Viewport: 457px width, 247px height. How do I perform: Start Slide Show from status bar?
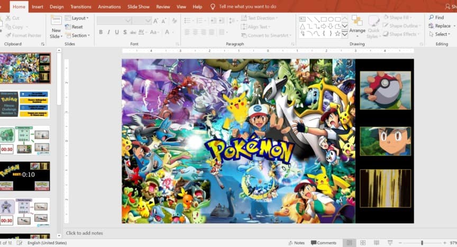pos(389,243)
